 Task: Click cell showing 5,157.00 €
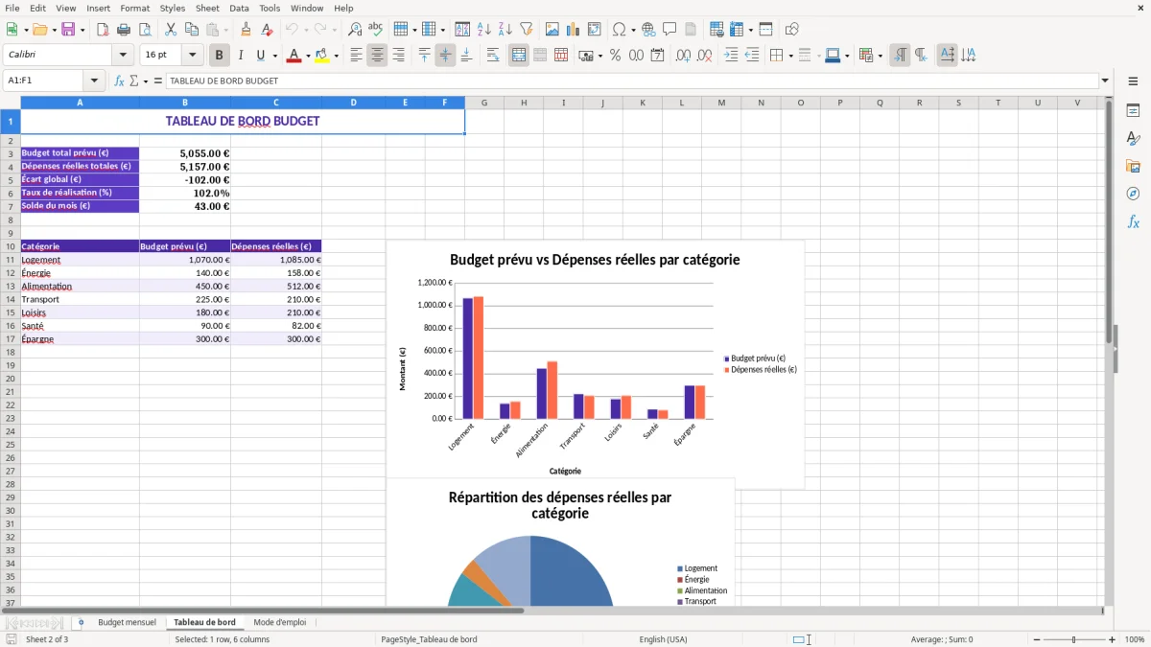(185, 167)
